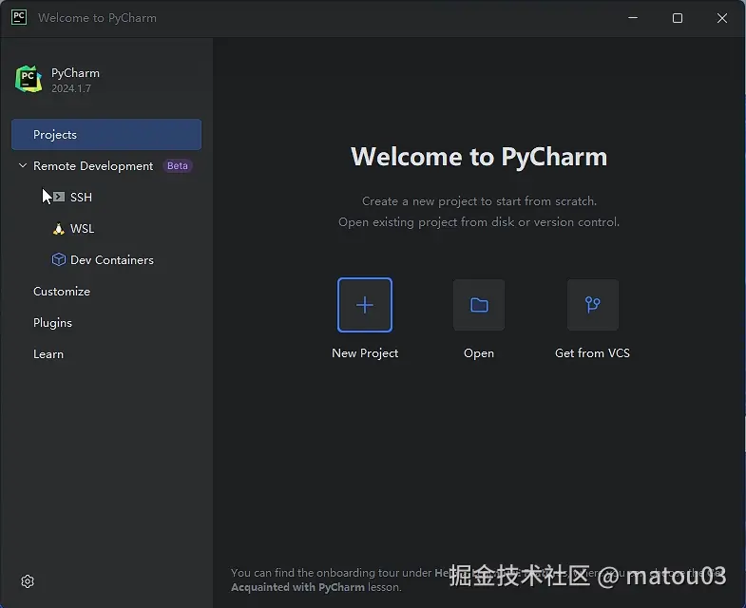Click the PyCharm 2024.1.7 version text
746x608 pixels.
(x=71, y=88)
